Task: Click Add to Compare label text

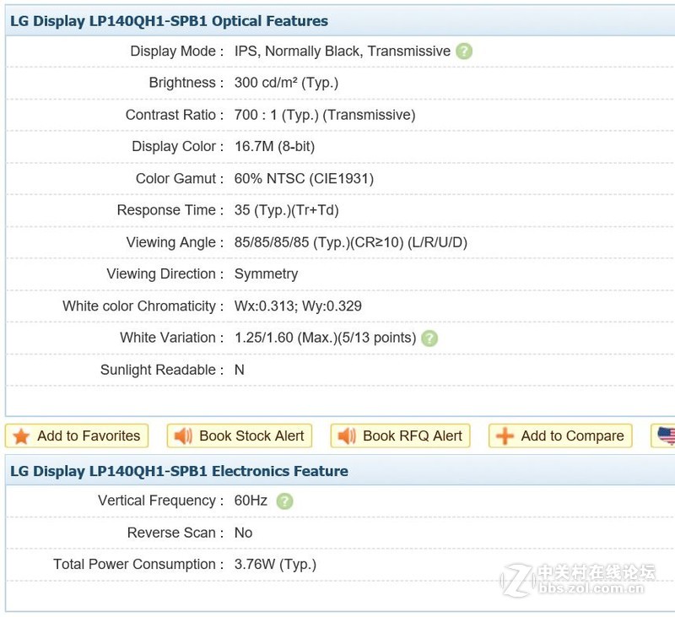Action: [573, 436]
